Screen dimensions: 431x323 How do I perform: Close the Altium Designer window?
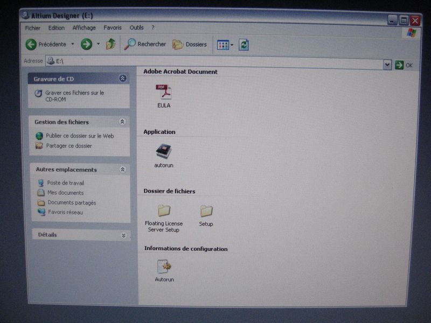pyautogui.click(x=415, y=20)
